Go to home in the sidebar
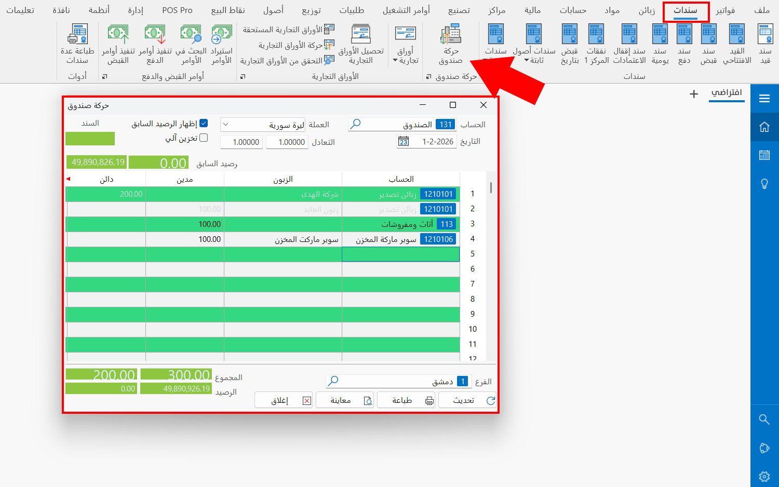Image resolution: width=779 pixels, height=487 pixels. [x=764, y=127]
